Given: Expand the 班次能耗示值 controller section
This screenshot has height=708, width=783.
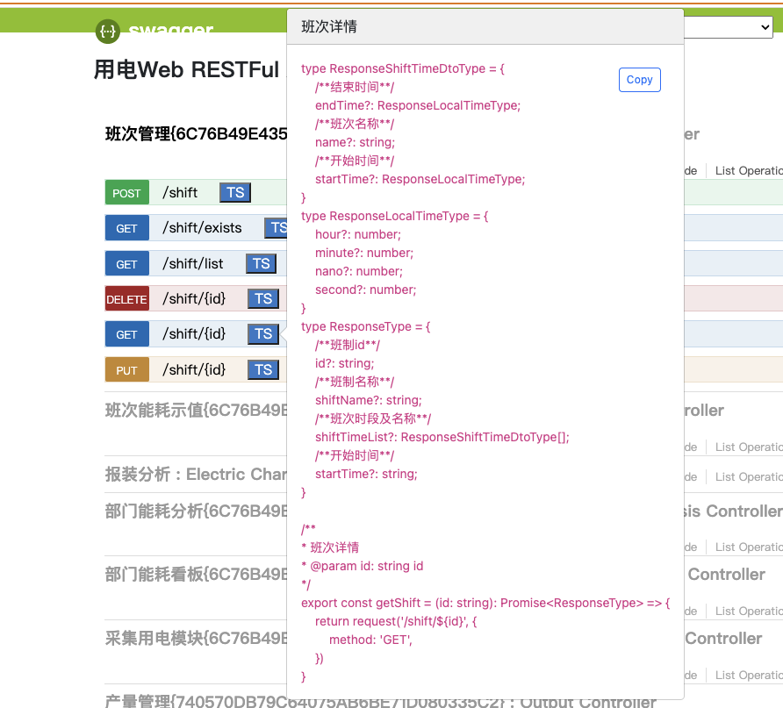Looking at the screenshot, I should (x=197, y=410).
